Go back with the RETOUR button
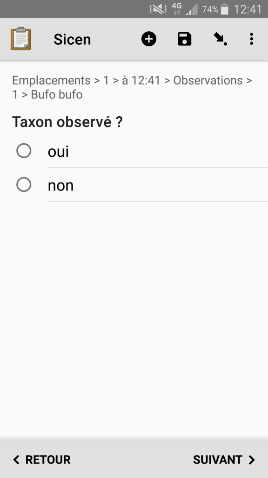Screen dimensions: 268x478 (x=41, y=460)
